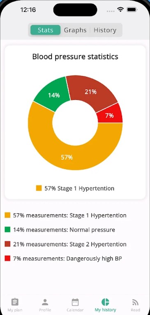Image resolution: width=150 pixels, height=315 pixels.
Task: Switch to the Graphs segment
Action: [75, 30]
